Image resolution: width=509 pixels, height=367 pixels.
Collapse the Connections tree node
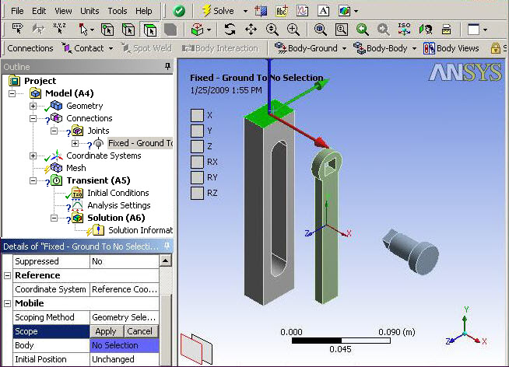[x=33, y=118]
